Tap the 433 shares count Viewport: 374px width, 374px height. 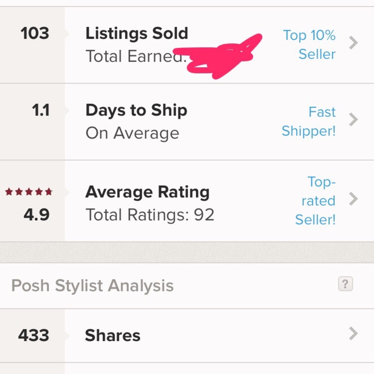click(34, 335)
